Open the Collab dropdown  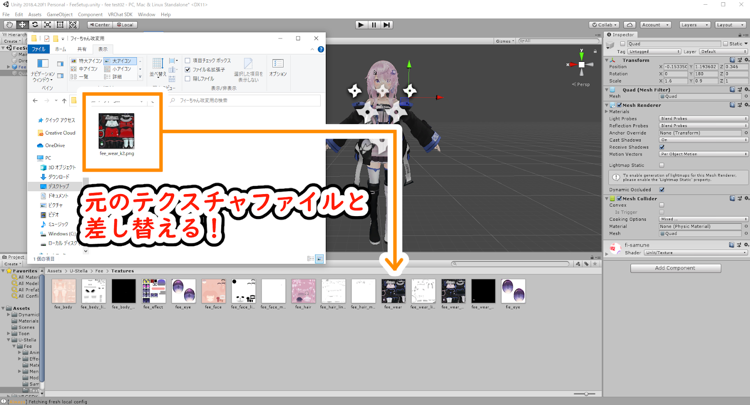604,25
